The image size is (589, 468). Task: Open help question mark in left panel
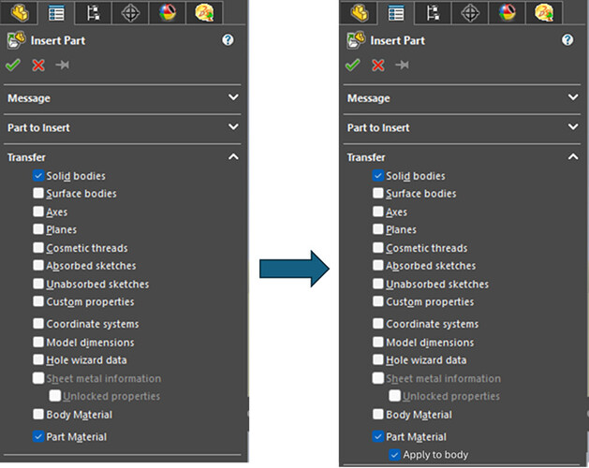coord(228,40)
